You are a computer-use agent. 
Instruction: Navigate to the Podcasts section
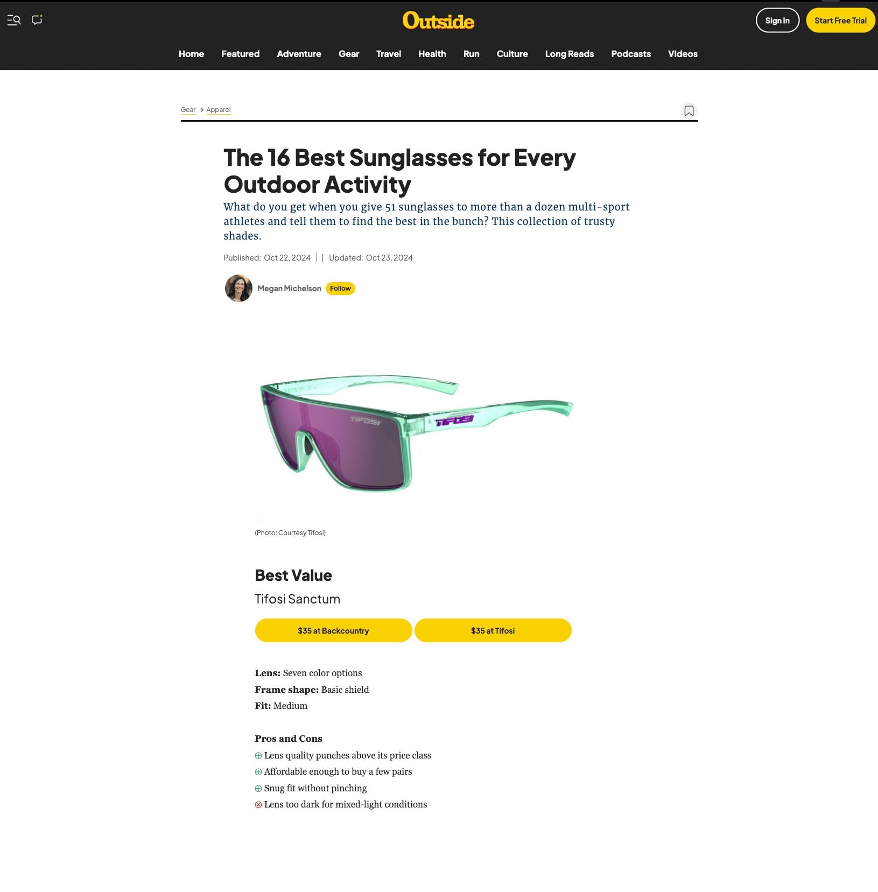[x=631, y=54]
